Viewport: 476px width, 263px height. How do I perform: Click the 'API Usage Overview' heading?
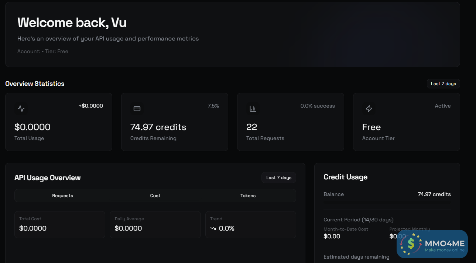tap(48, 178)
